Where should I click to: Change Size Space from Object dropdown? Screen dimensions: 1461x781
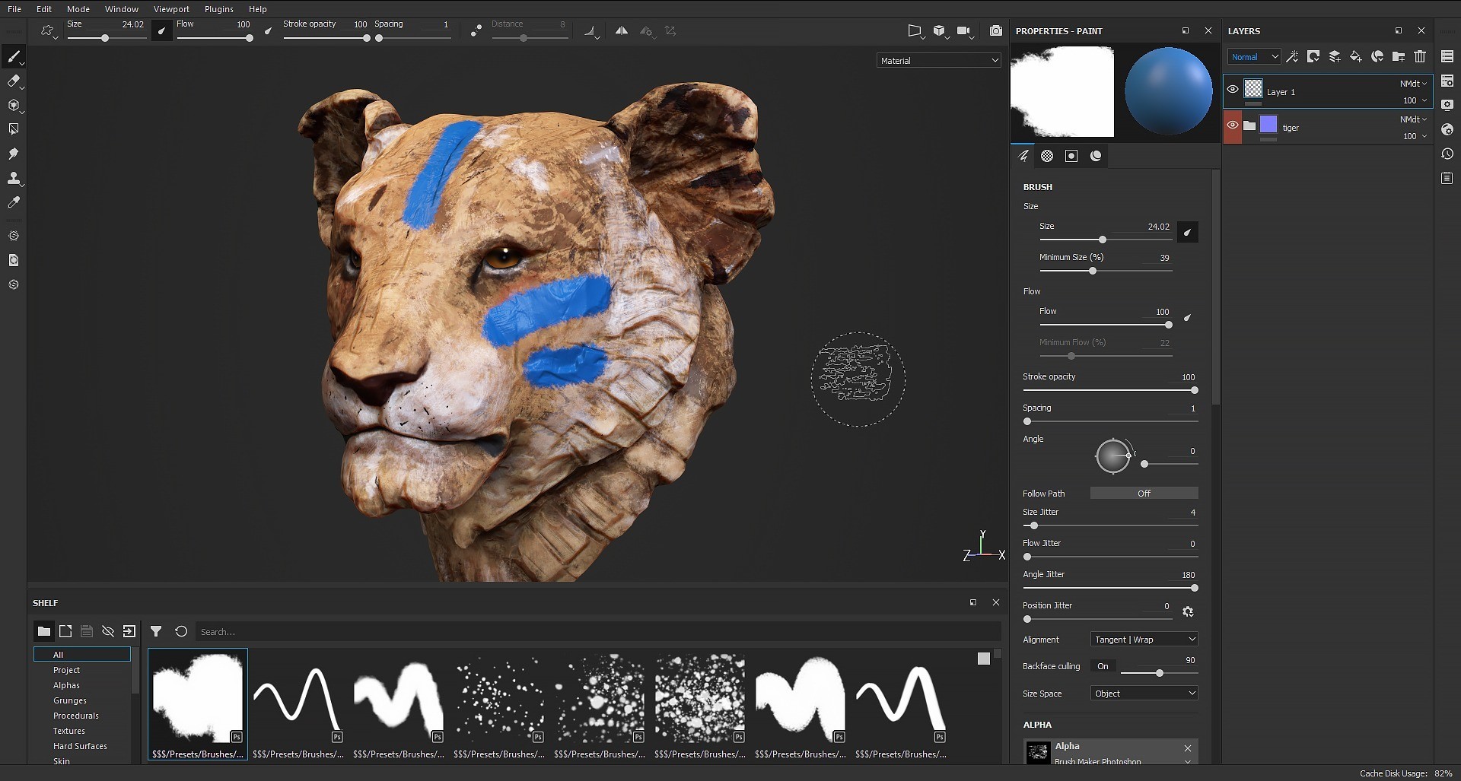(x=1144, y=693)
